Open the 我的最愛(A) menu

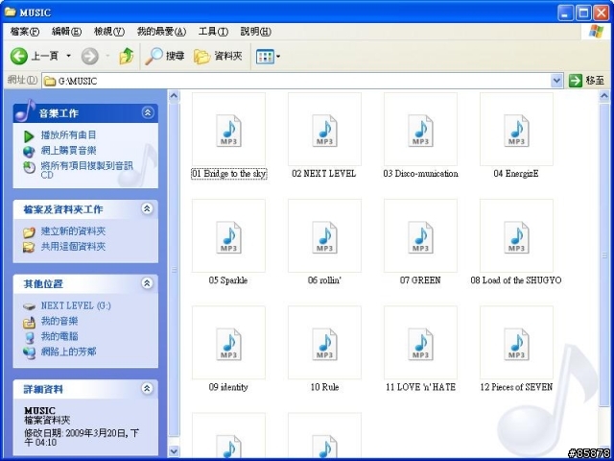(161, 32)
